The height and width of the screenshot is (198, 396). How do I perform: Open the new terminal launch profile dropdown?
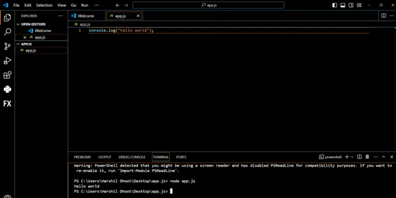(x=353, y=157)
